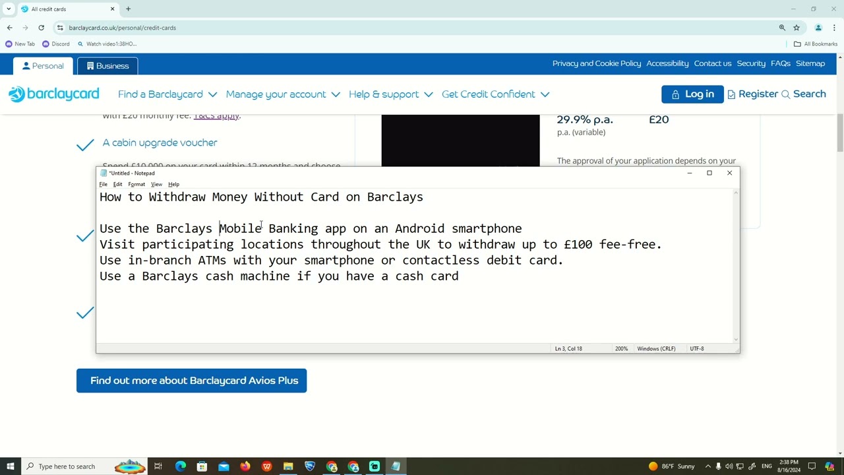Open the Discord bookmark
Viewport: 844px width, 475px height.
pos(55,44)
